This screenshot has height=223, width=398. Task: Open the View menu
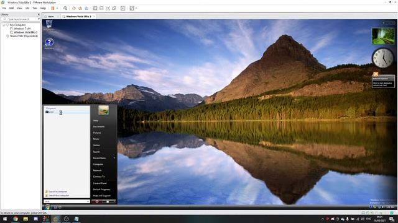(x=19, y=8)
